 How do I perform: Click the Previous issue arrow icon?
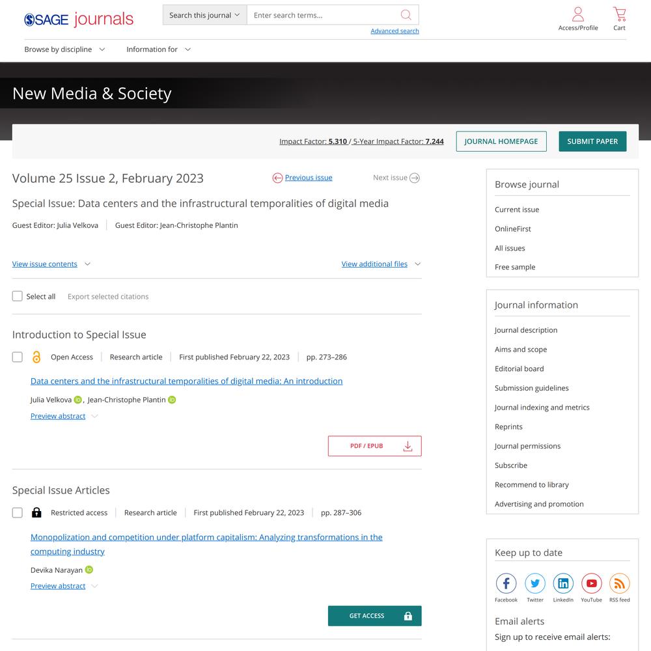point(277,178)
